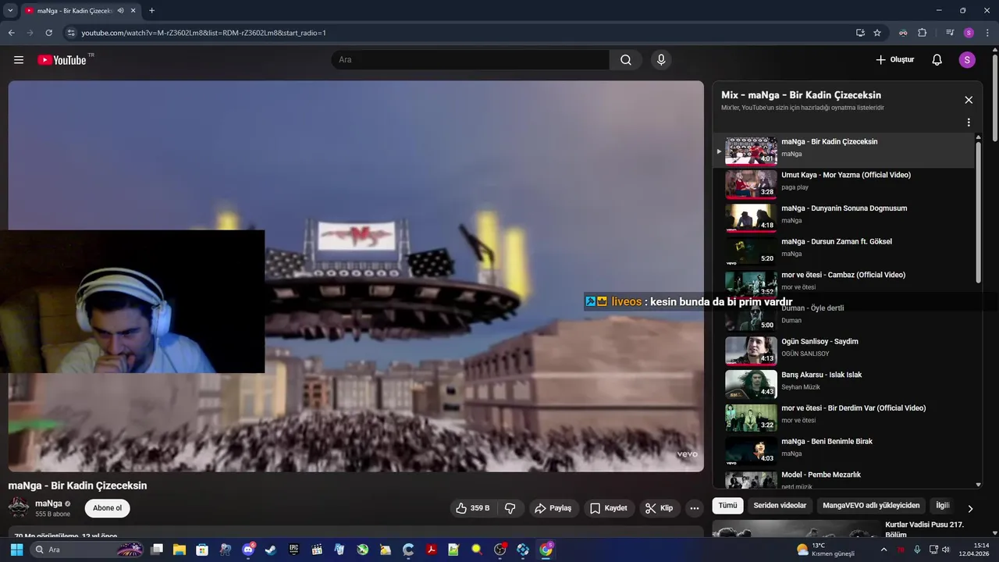Select MangaVEVO adlı yükleyiciden chip

click(x=871, y=506)
